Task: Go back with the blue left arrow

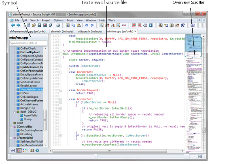Action: 13,25
